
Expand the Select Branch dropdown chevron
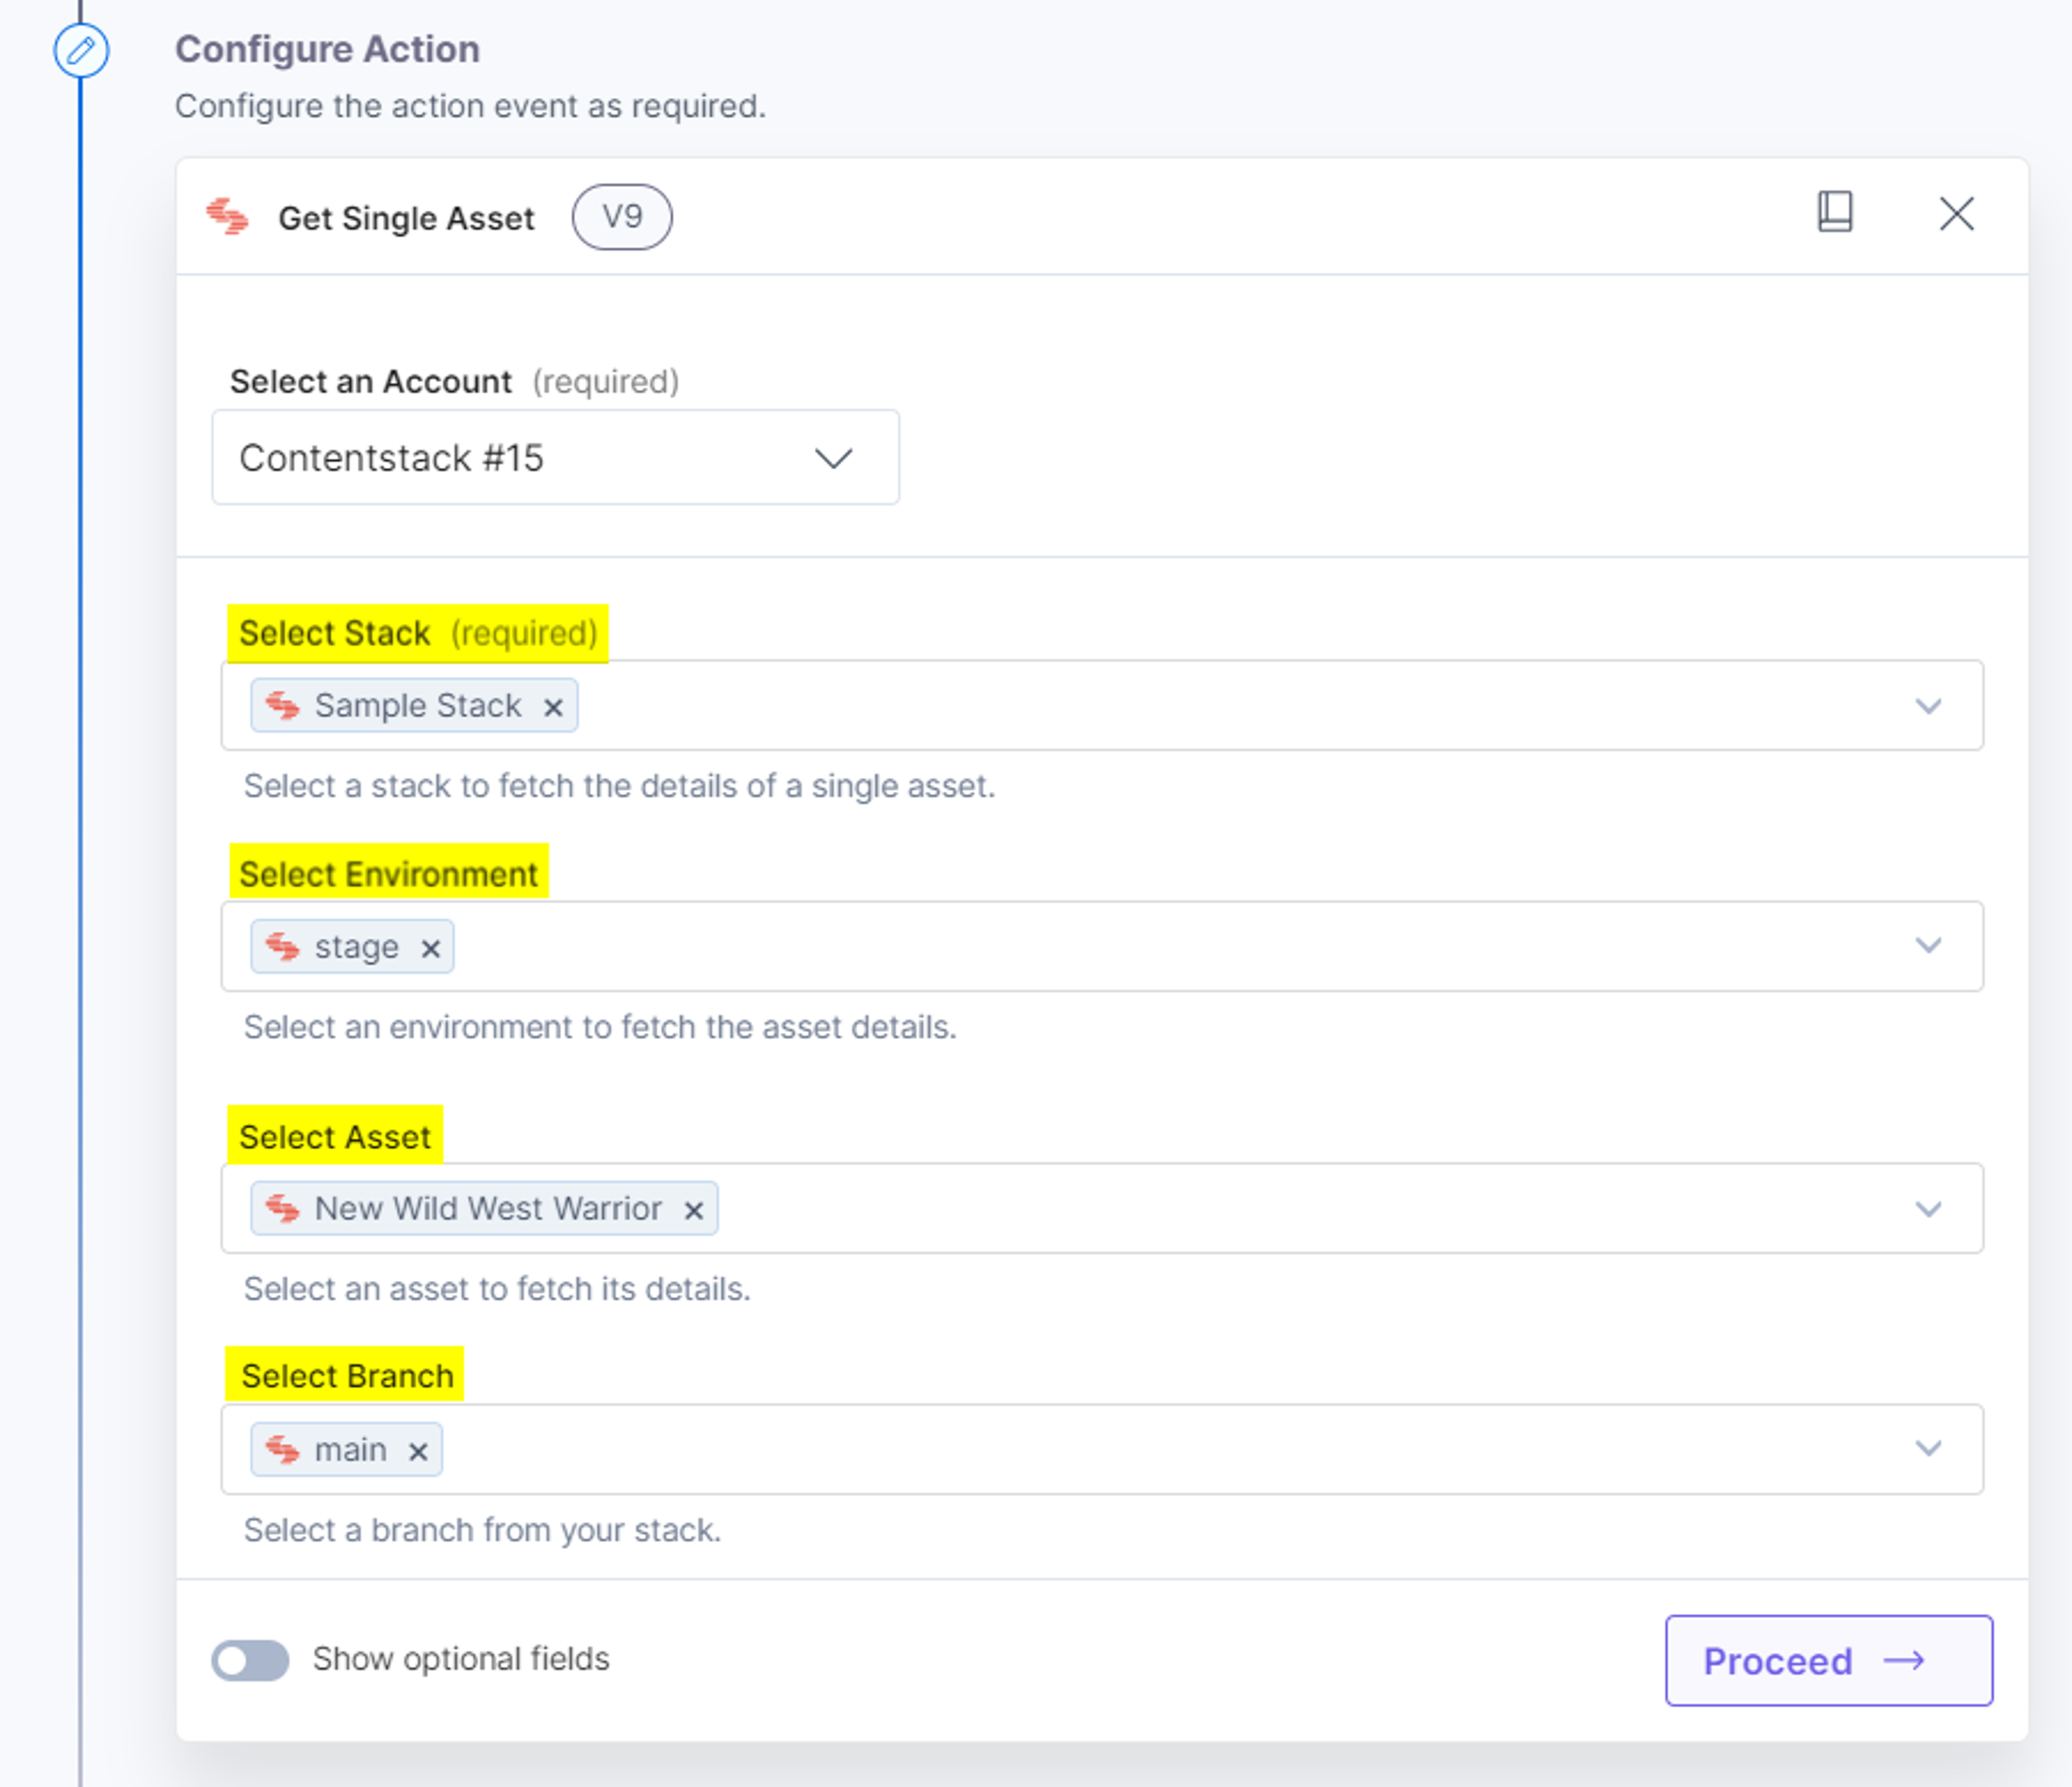coord(1928,1449)
